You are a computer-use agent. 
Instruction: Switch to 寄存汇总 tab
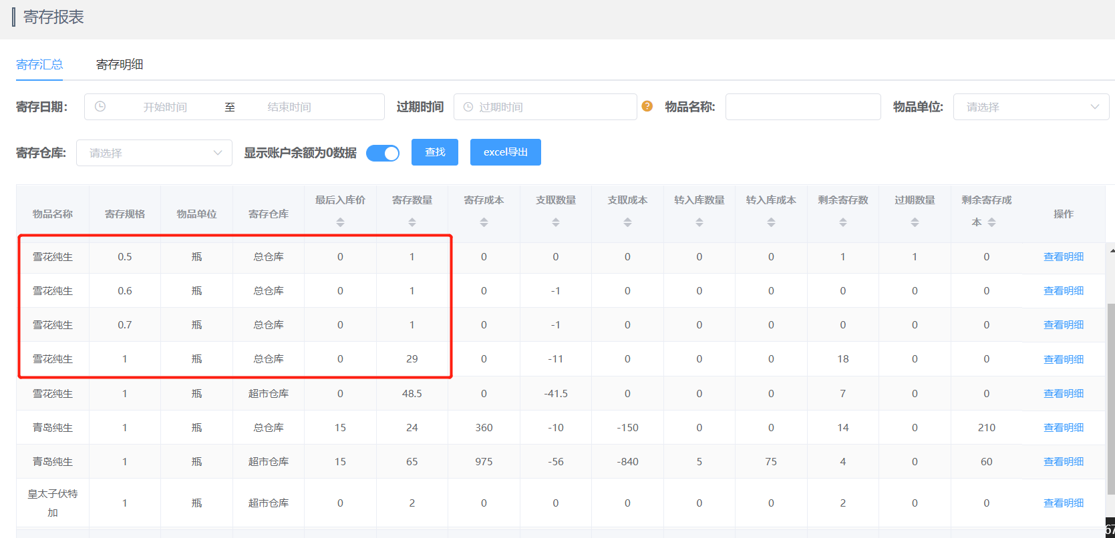(x=39, y=64)
